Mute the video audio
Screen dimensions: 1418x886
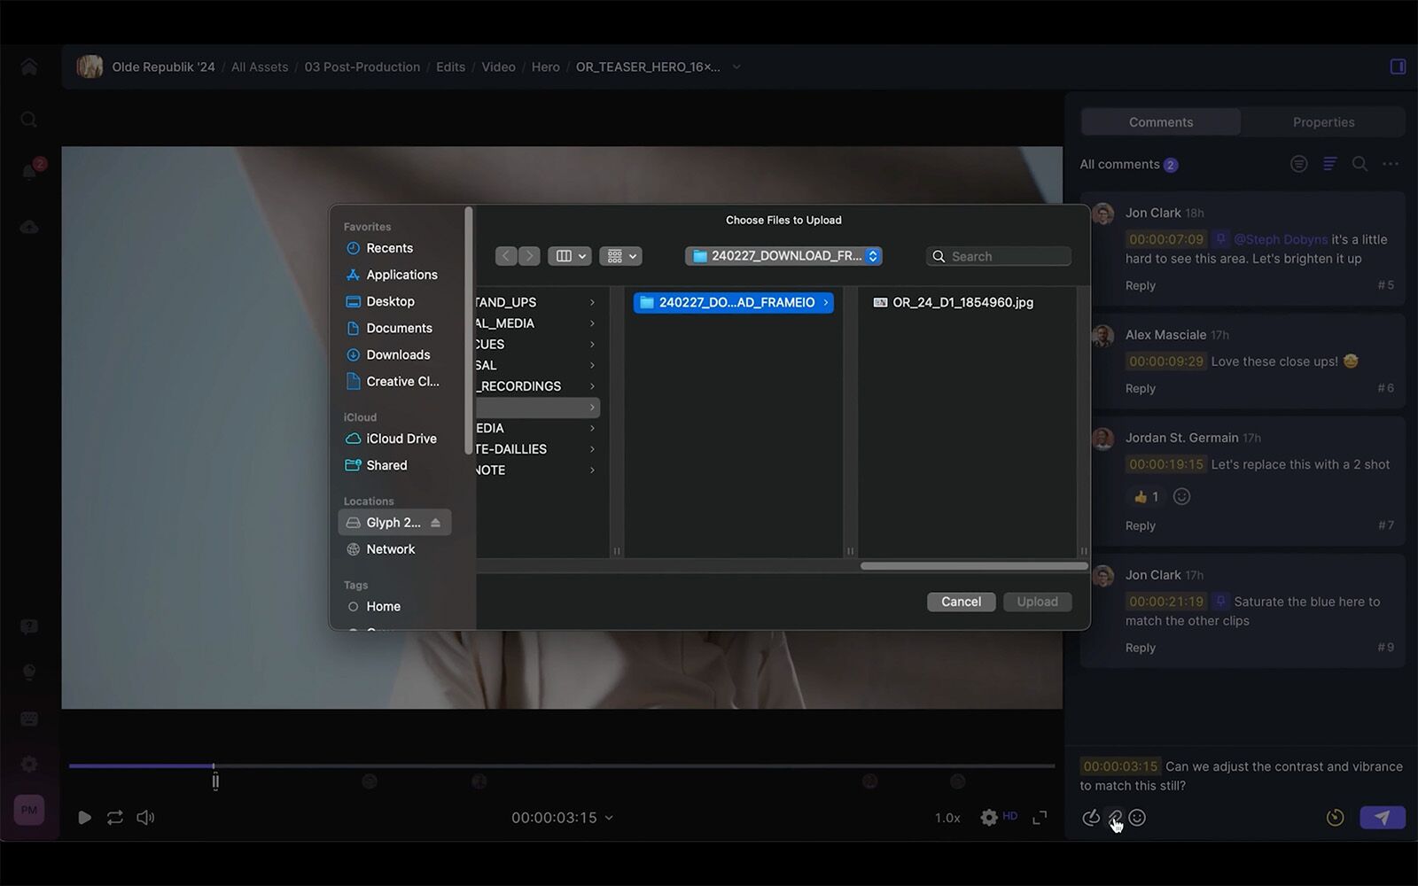click(x=145, y=818)
